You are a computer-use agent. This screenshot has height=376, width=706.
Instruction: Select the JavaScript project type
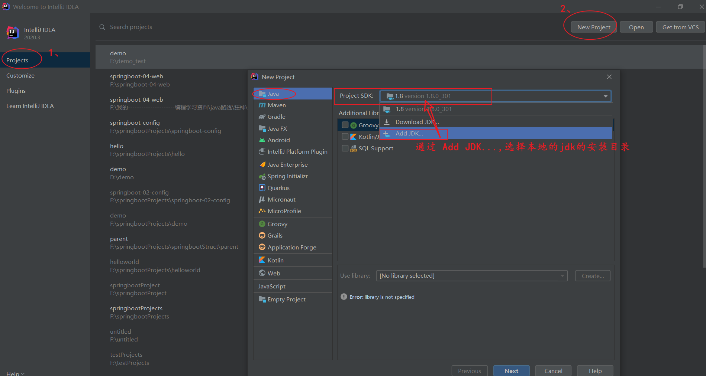click(x=293, y=286)
